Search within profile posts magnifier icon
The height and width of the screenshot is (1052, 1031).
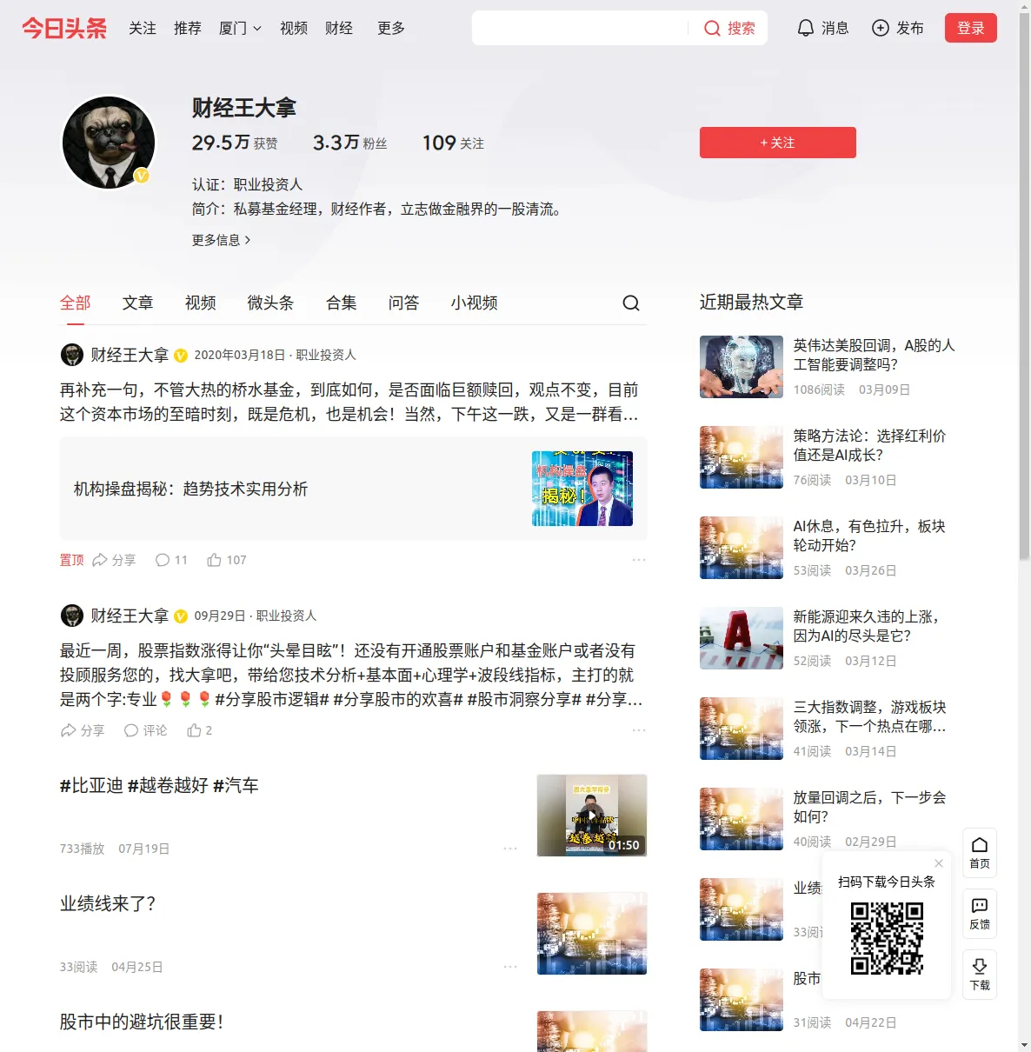click(631, 303)
